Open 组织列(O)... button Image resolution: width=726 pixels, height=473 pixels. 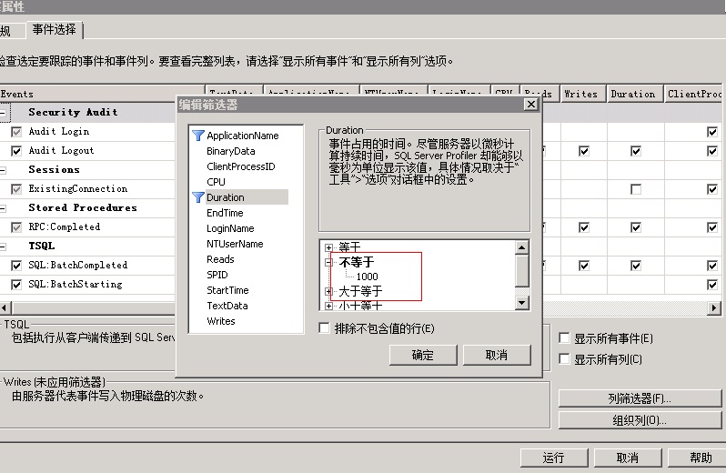click(640, 420)
